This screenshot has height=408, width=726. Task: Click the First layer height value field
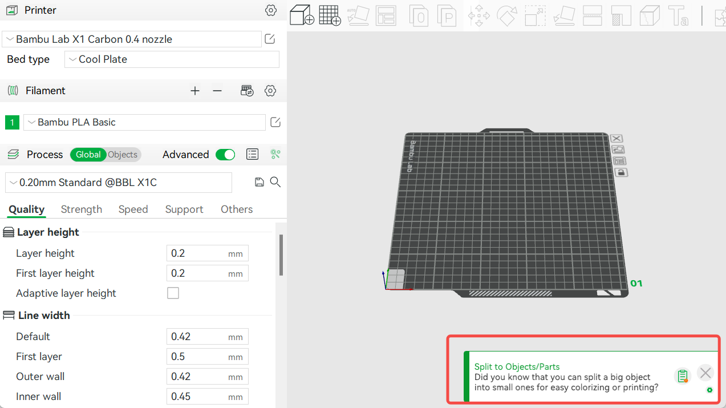point(208,273)
